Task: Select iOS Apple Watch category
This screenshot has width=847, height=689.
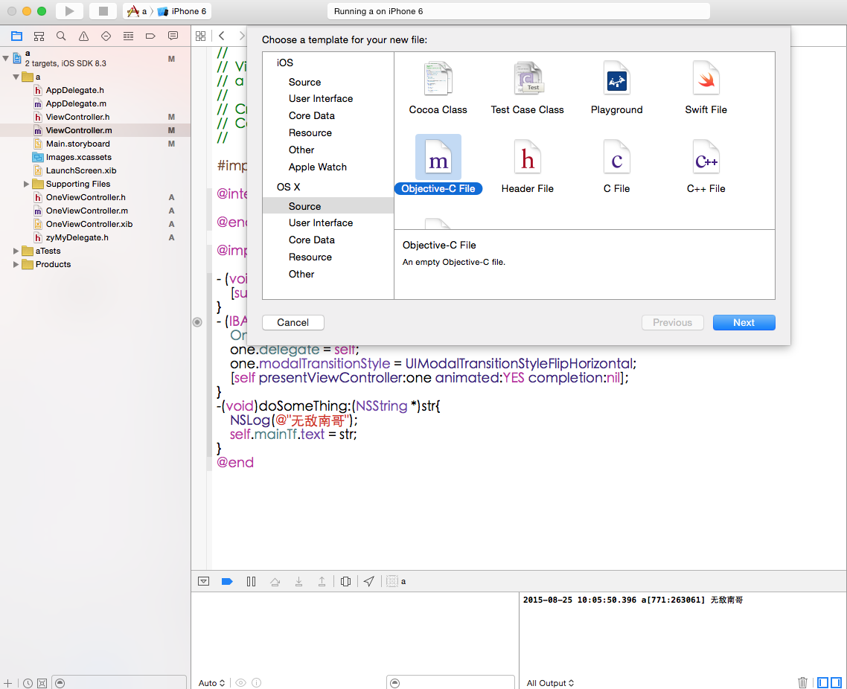Action: (318, 167)
